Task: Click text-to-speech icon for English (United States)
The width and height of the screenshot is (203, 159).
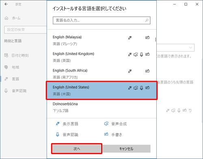Action: [136, 88]
